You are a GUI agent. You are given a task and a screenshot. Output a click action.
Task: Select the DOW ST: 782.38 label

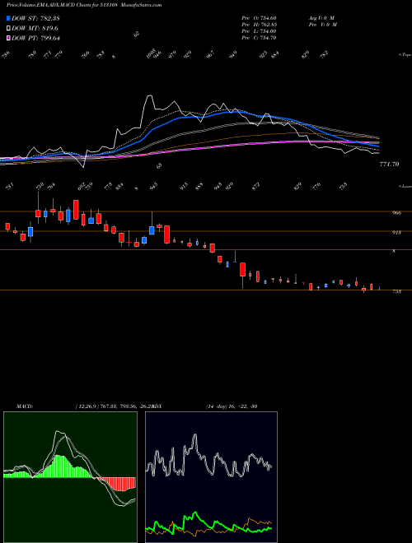(x=35, y=18)
